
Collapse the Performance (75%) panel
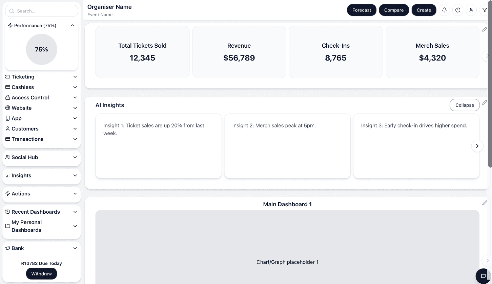pyautogui.click(x=72, y=25)
